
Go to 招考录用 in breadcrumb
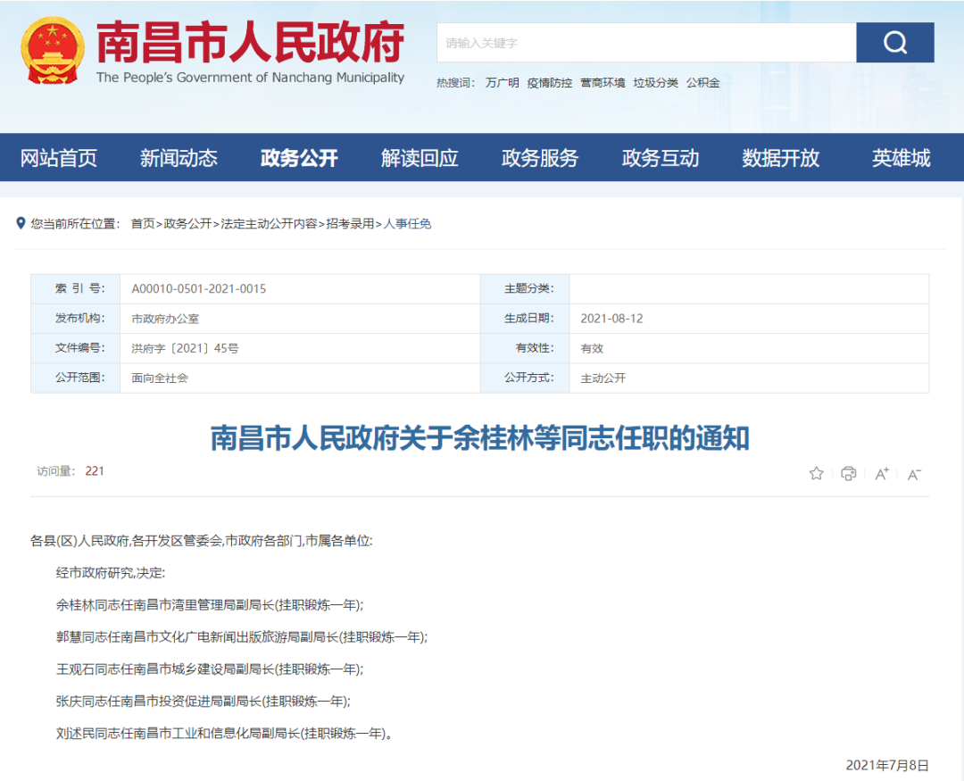350,224
